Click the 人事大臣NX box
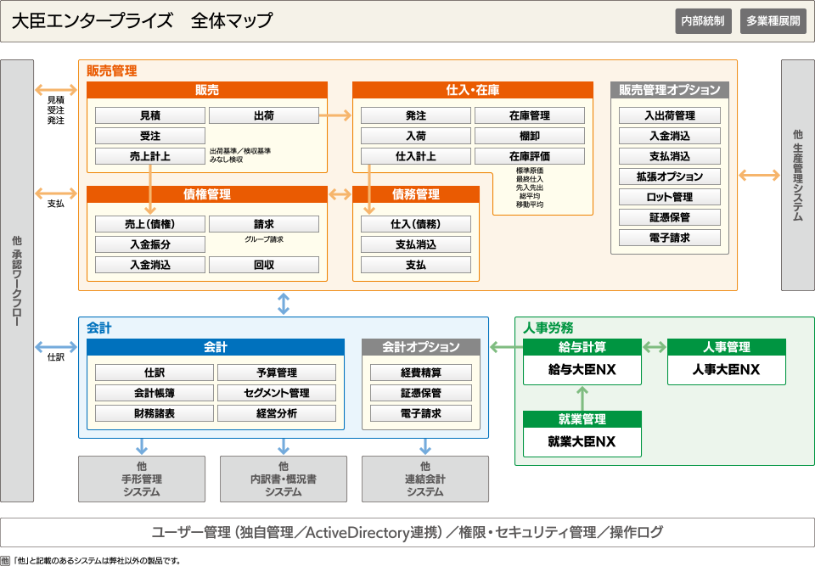The image size is (815, 566). pos(726,369)
